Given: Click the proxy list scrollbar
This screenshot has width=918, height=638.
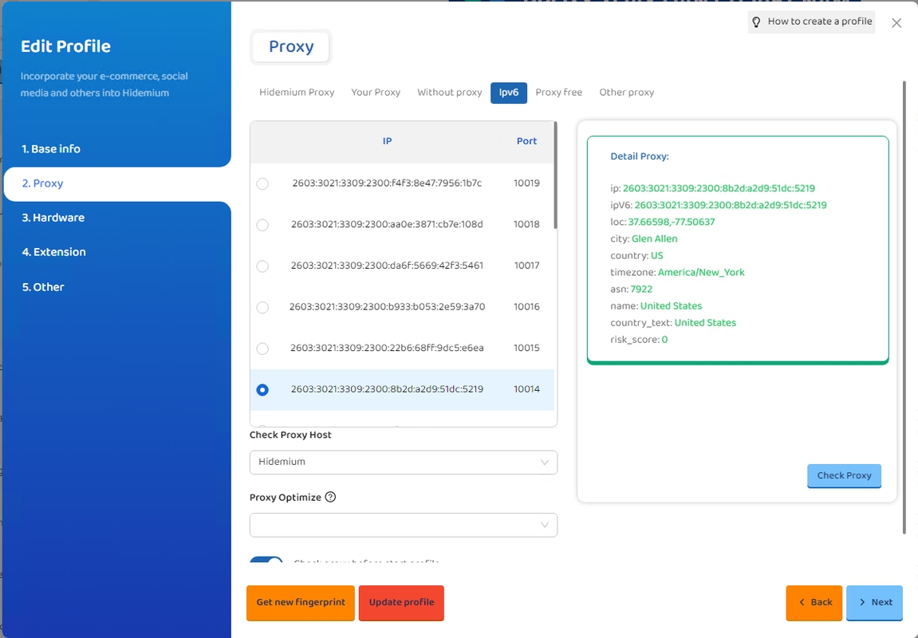Looking at the screenshot, I should [x=555, y=177].
